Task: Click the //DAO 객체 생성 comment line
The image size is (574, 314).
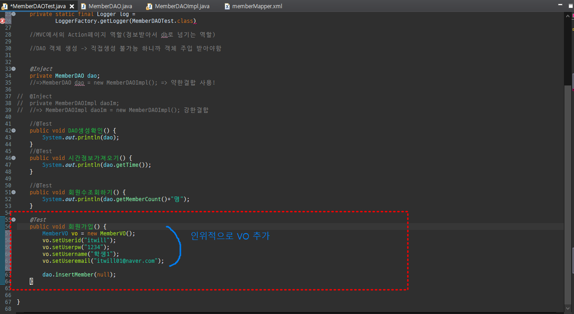Action: click(125, 48)
